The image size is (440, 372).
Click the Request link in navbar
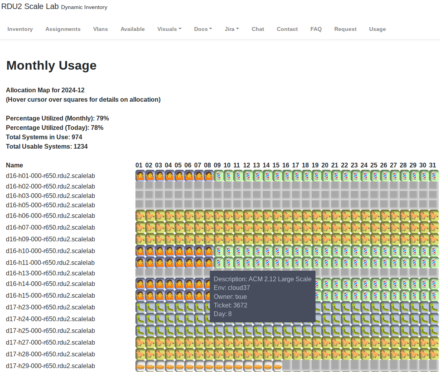click(x=345, y=29)
